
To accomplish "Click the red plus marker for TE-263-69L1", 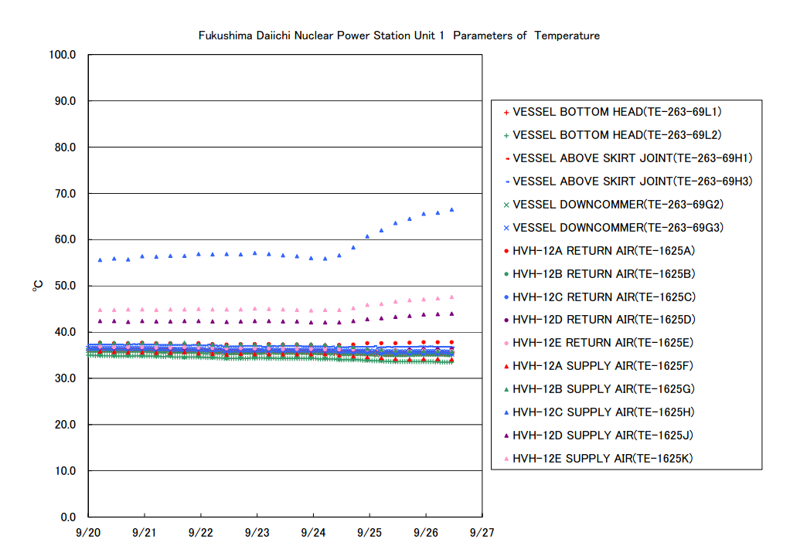I will 506,112.
